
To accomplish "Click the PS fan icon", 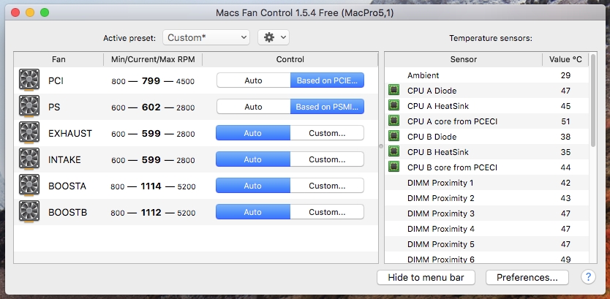I will click(x=29, y=107).
